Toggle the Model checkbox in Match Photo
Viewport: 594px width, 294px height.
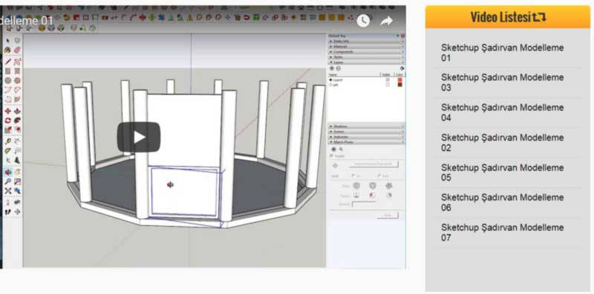tap(331, 156)
